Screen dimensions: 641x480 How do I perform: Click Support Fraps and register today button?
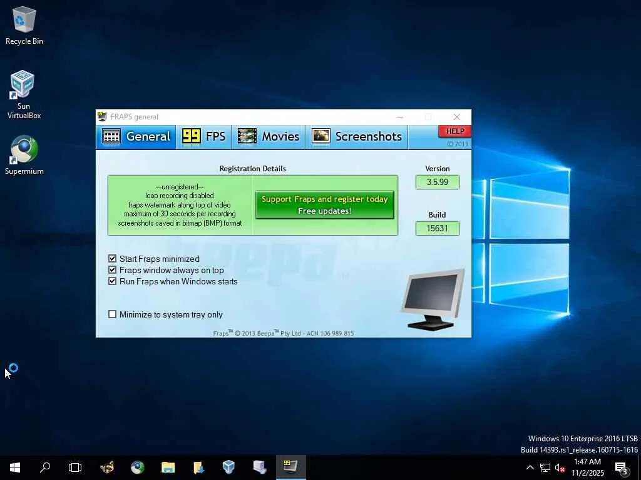point(325,205)
